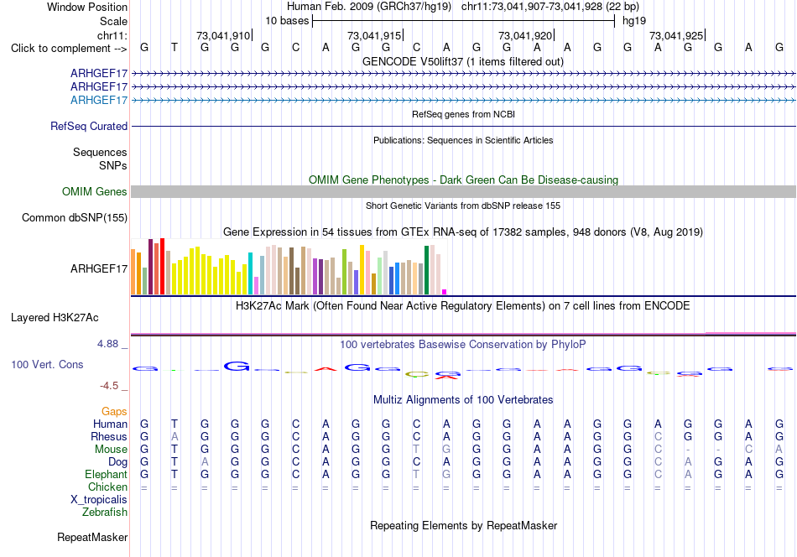
Task: Open the first dark-blue ARHGEF17 transcript label
Action: tap(99, 73)
